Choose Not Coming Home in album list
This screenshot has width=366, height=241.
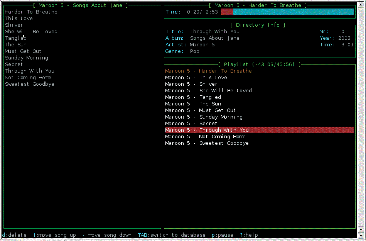(28, 77)
